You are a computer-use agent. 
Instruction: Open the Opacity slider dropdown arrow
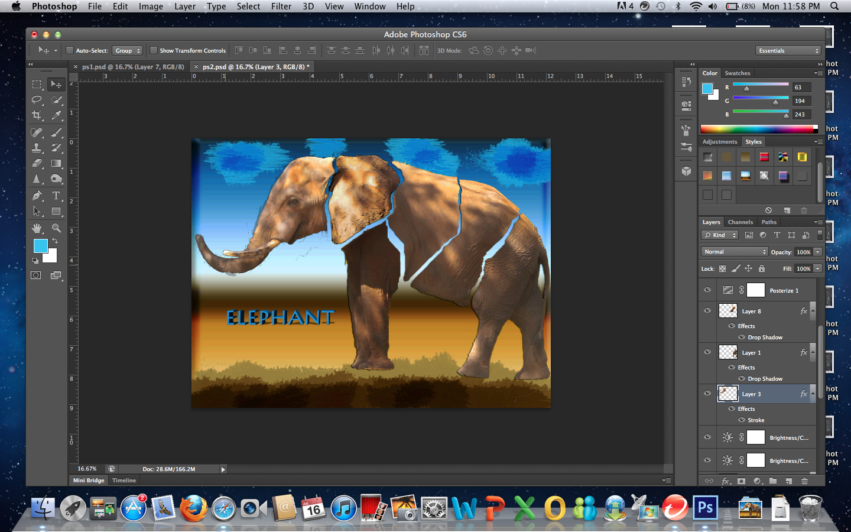(x=818, y=252)
